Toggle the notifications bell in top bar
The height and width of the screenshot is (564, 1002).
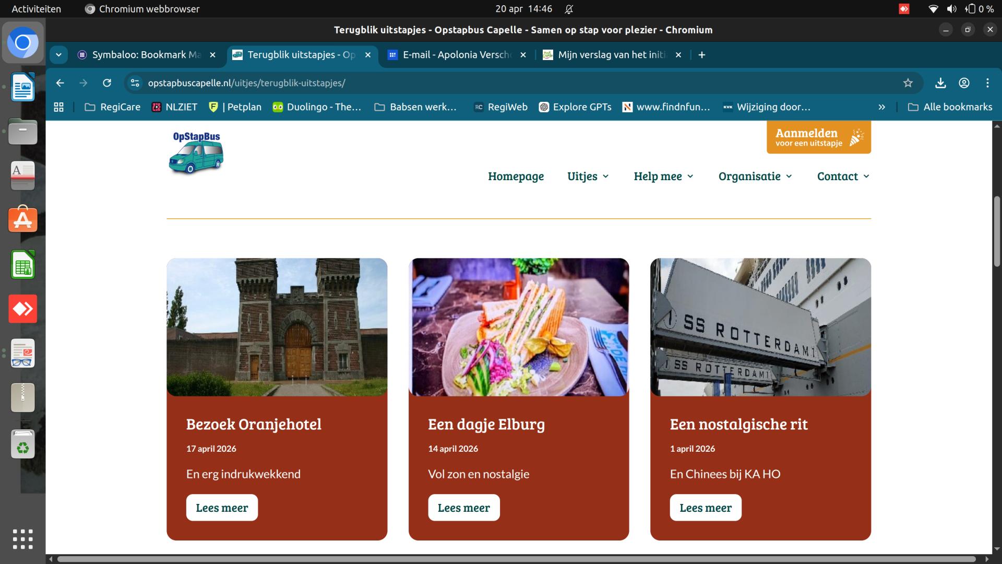tap(569, 9)
